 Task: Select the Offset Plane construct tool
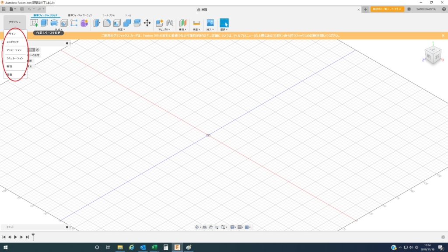(183, 23)
